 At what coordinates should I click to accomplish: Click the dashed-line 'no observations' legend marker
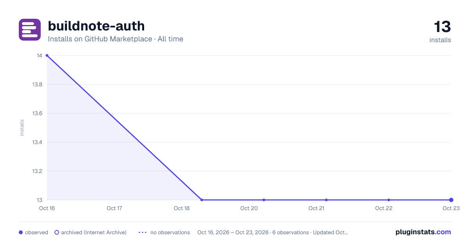tap(143, 232)
